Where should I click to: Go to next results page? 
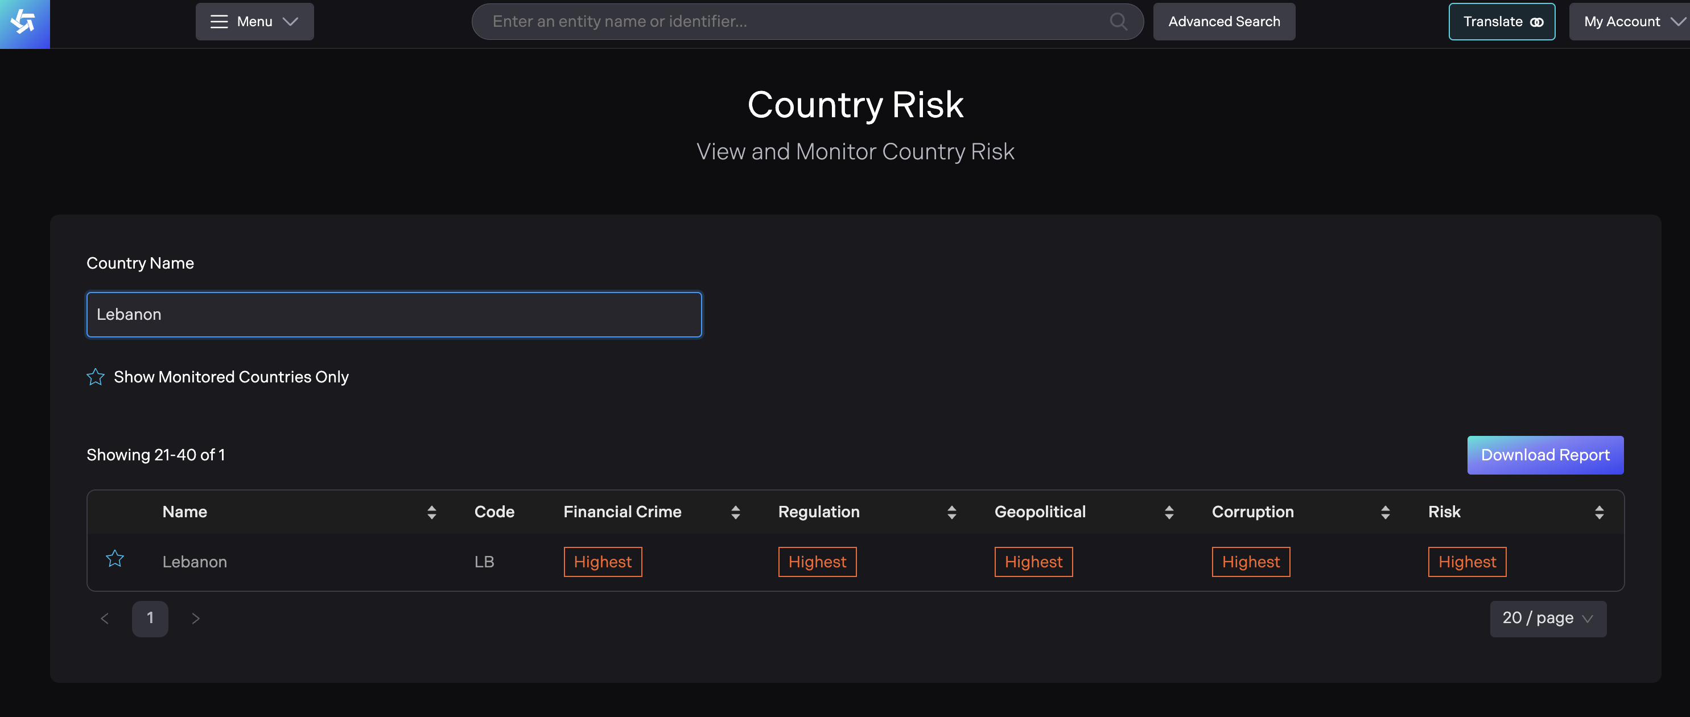(195, 619)
